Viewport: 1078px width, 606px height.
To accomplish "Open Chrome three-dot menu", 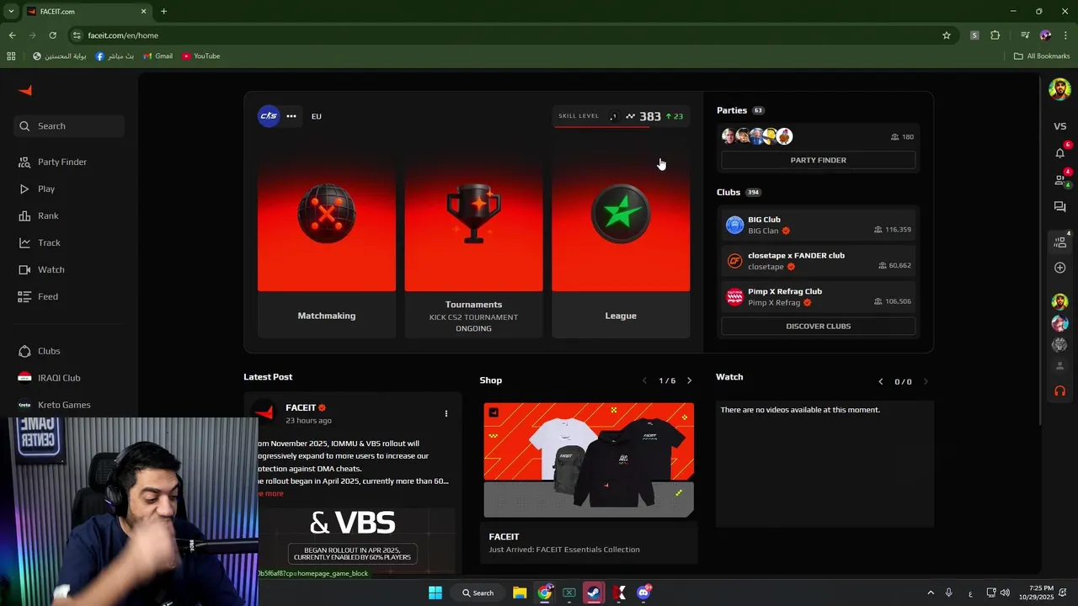I will pyautogui.click(x=1065, y=35).
